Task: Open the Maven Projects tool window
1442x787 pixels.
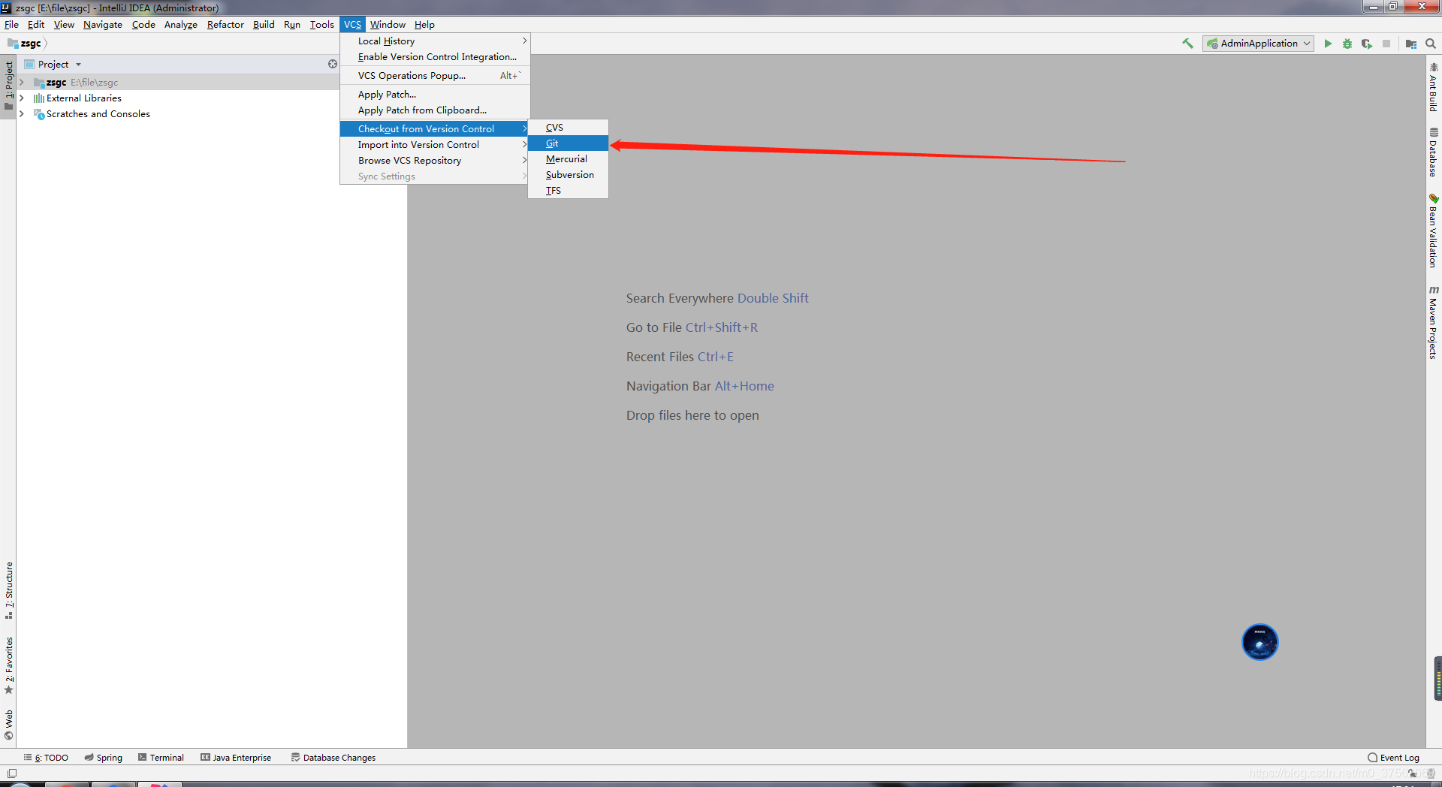Action: coord(1433,322)
